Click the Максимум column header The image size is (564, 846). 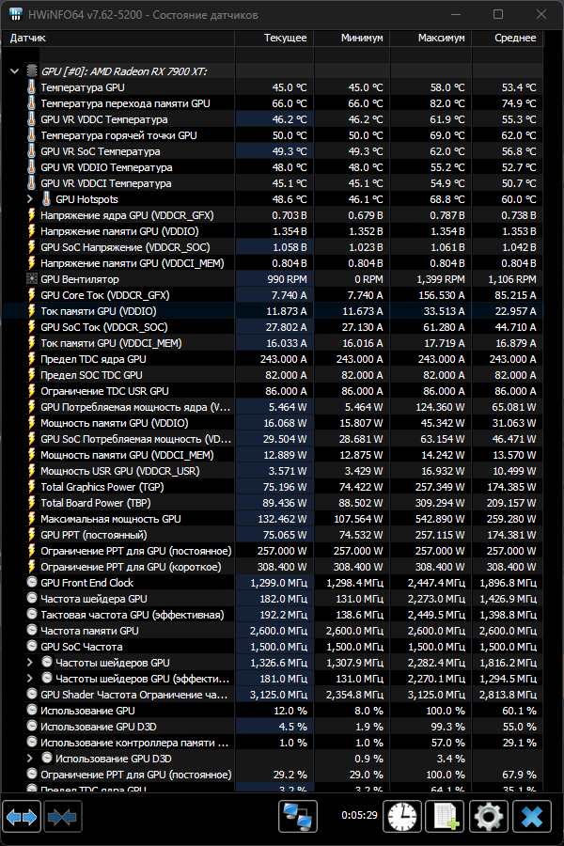(x=431, y=38)
